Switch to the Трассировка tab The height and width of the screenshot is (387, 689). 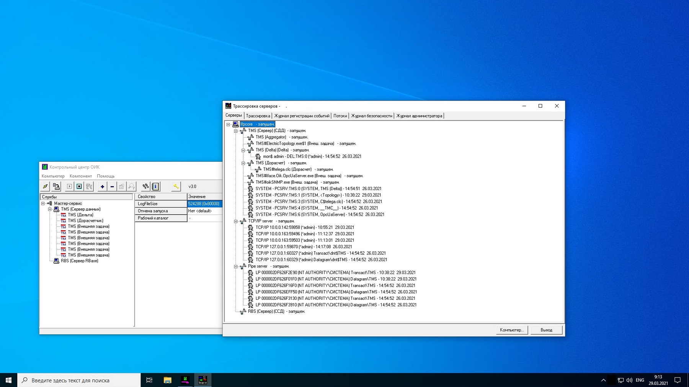(x=258, y=116)
